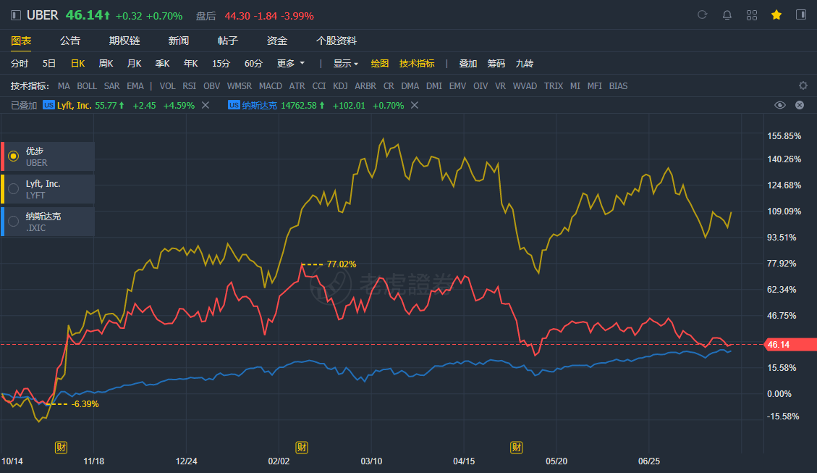Click the 财 earnings marker near 02/02
The image size is (817, 473).
pyautogui.click(x=301, y=447)
